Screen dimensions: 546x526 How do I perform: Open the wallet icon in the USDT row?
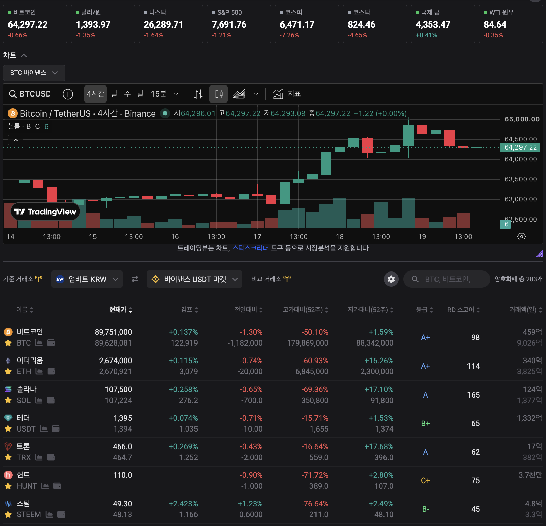tap(56, 429)
